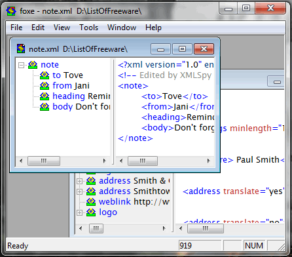Click icon beside 'address Smith &' in back window

91,181
